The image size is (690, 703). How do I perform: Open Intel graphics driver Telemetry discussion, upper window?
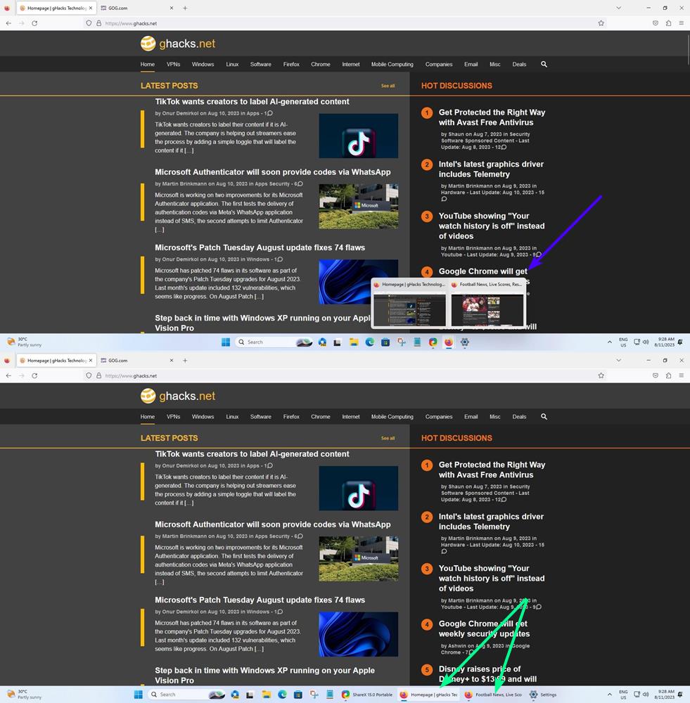[x=491, y=169]
